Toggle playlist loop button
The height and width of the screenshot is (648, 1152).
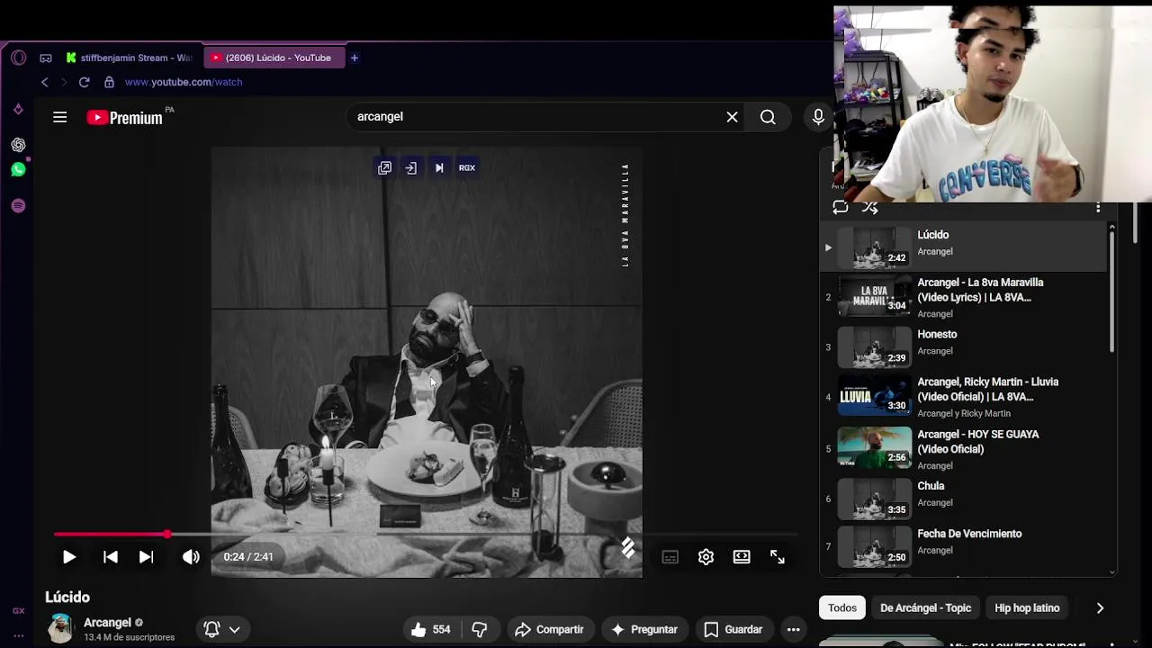(840, 207)
